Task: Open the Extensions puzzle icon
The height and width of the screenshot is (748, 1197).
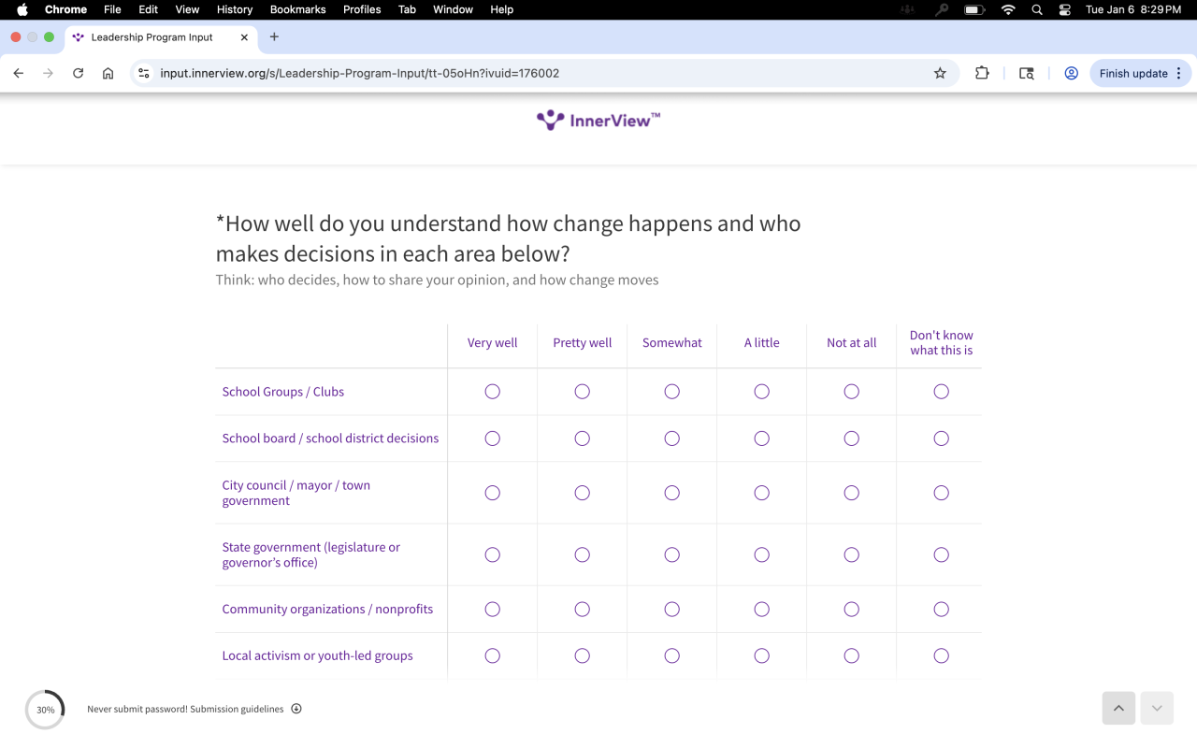Action: [x=982, y=73]
